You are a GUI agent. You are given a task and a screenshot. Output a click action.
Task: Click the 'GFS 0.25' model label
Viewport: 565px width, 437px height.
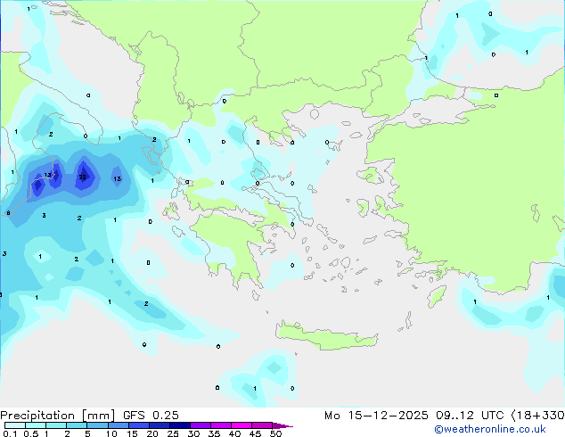click(x=151, y=416)
